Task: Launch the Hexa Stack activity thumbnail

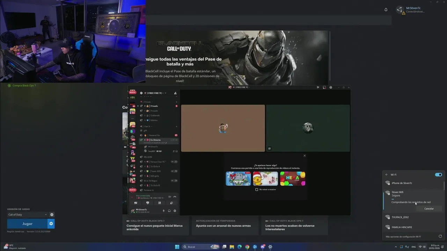Action: point(293,178)
